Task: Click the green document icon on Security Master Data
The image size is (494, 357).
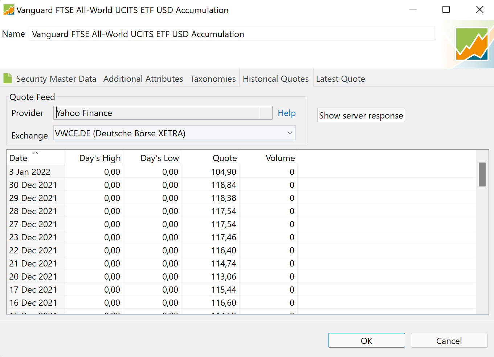Action: [8, 78]
